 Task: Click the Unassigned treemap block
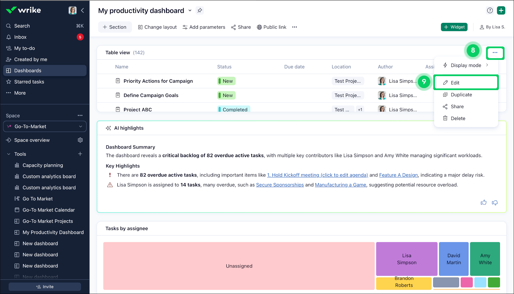239,266
